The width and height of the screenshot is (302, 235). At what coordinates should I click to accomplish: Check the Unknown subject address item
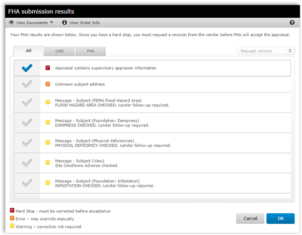tap(27, 84)
